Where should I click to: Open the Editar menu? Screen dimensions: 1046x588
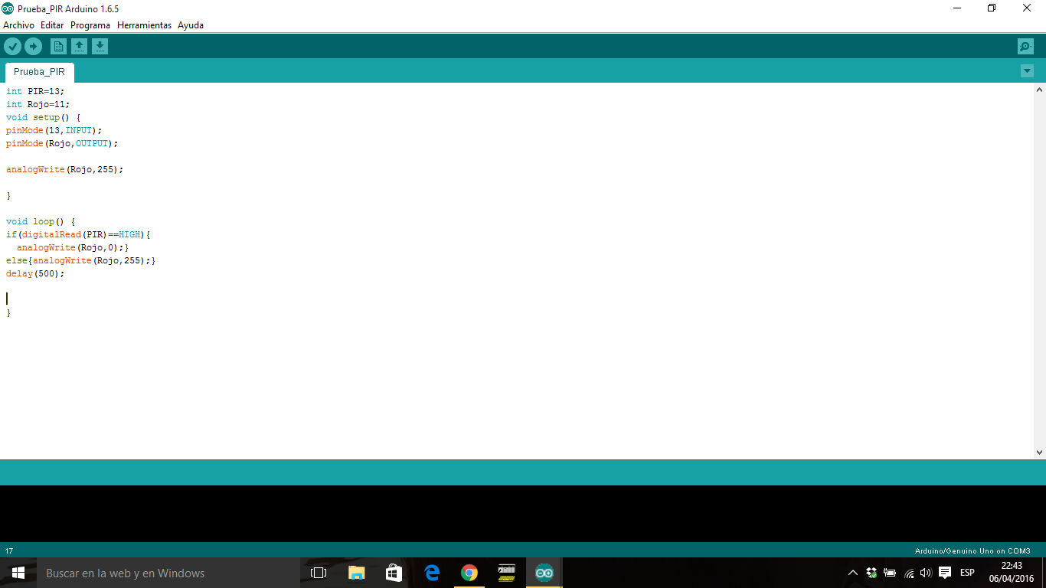(x=52, y=25)
